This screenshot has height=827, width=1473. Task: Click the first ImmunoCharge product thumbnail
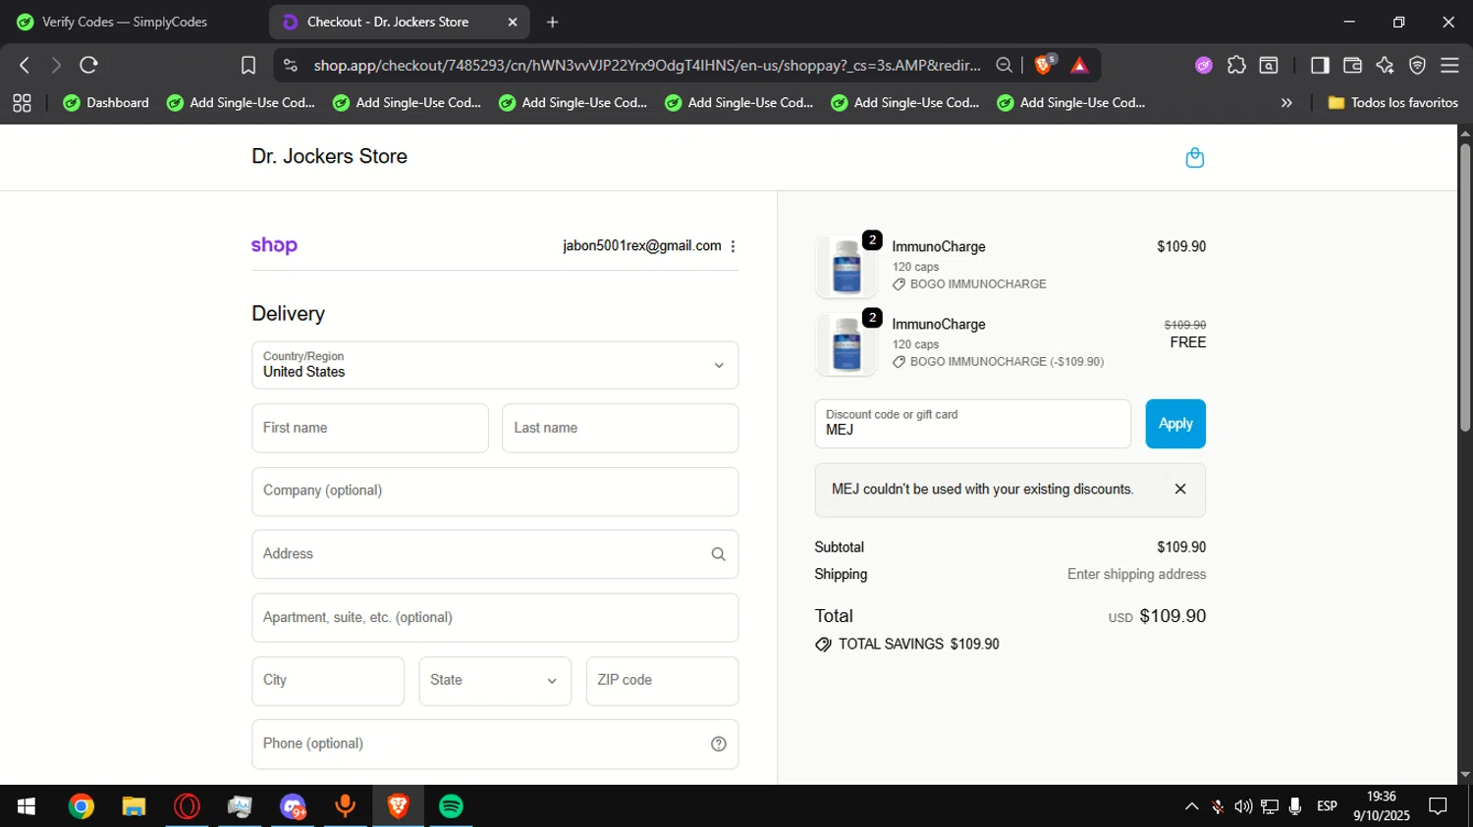click(846, 266)
